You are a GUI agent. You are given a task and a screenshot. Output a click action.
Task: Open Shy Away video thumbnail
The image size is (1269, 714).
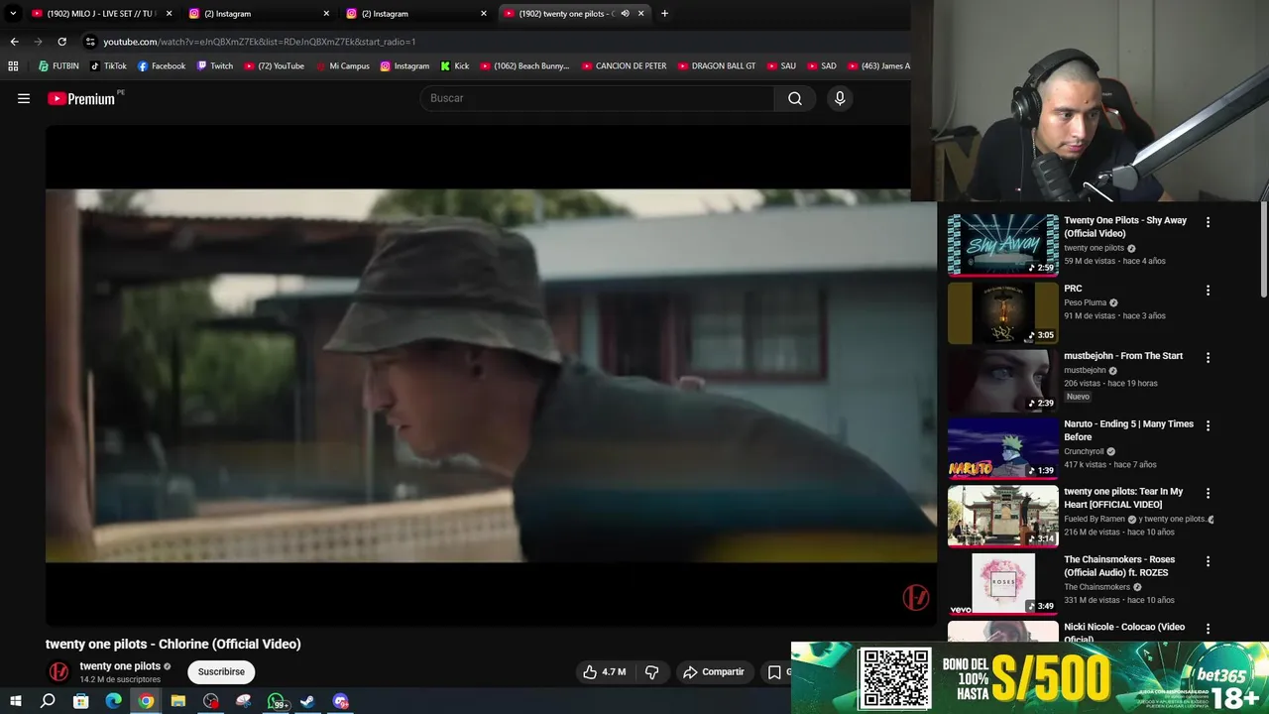click(1002, 245)
